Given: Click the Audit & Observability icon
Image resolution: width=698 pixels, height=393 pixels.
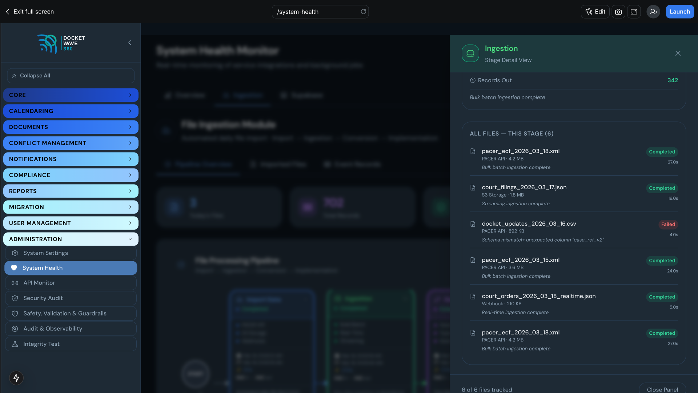Looking at the screenshot, I should (15, 329).
